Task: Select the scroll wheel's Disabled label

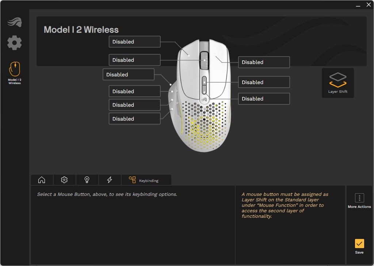Action: pyautogui.click(x=134, y=60)
